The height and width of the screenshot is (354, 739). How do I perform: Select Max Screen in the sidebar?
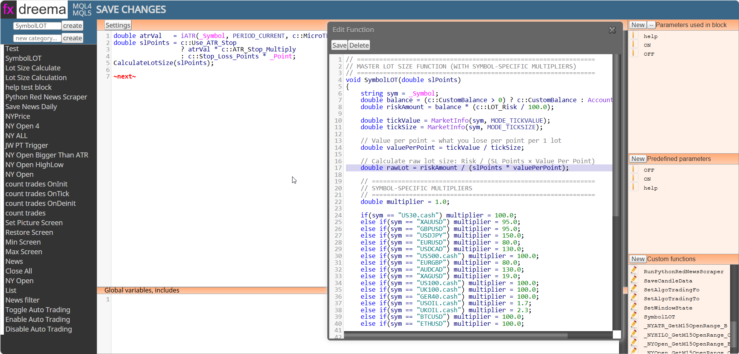click(x=24, y=252)
